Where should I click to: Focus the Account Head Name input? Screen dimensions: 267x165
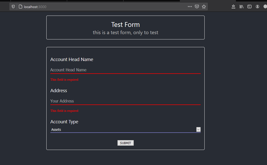pyautogui.click(x=125, y=70)
